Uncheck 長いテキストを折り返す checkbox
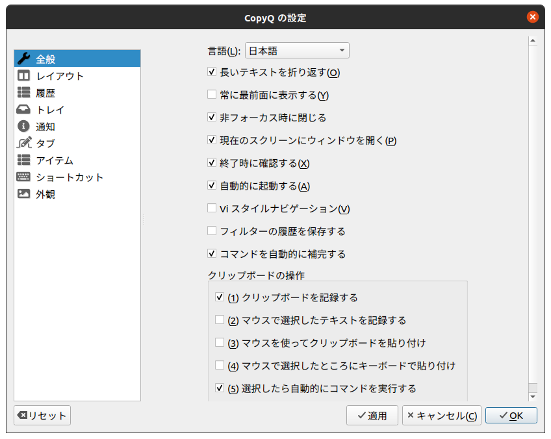 [x=212, y=71]
